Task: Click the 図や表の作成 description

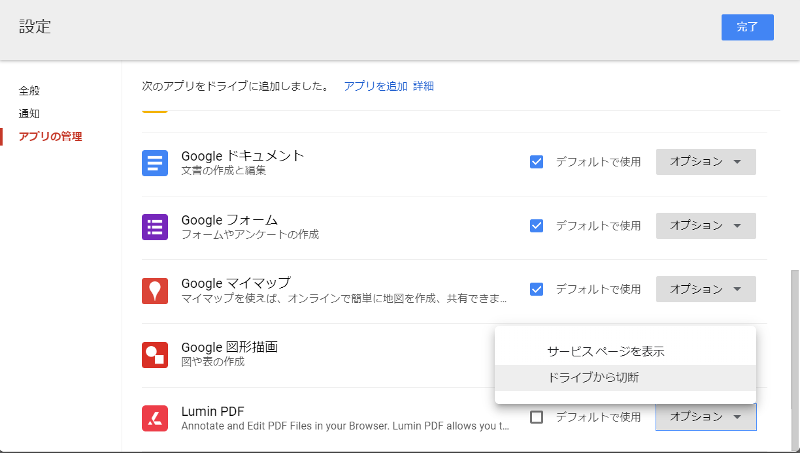Action: [213, 362]
